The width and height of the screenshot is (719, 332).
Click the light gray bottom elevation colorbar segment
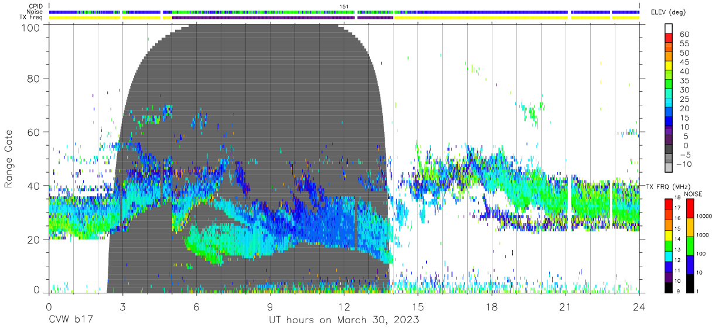coord(669,168)
